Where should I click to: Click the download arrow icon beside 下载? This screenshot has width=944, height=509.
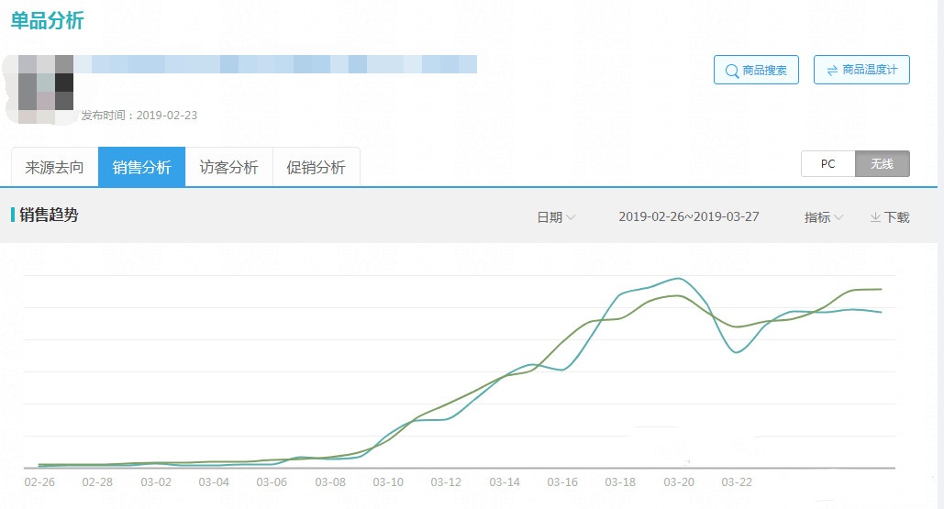pyautogui.click(x=875, y=217)
